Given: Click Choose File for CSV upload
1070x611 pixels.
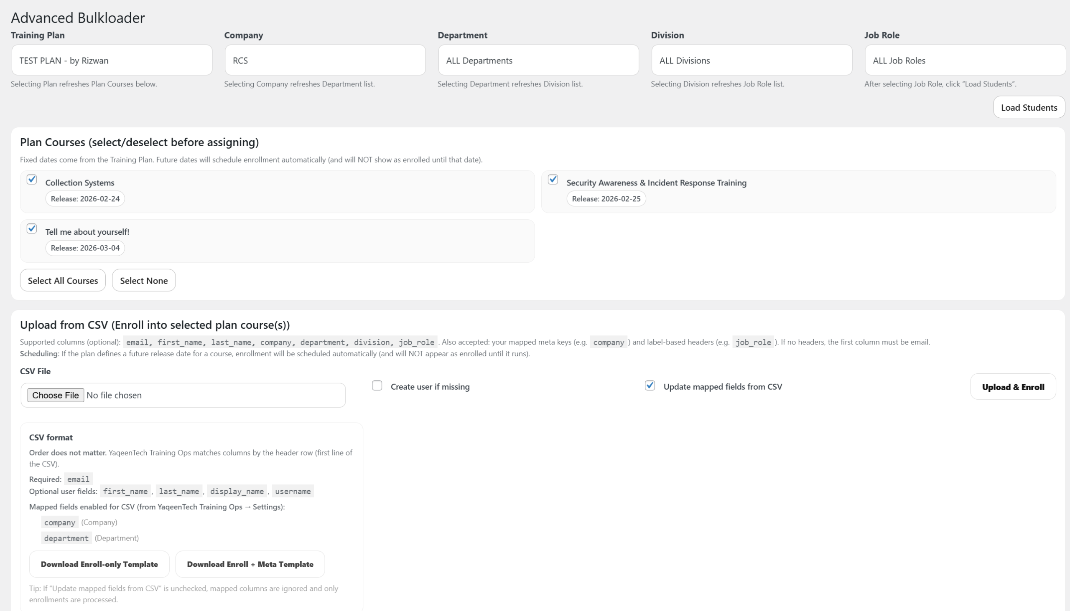Looking at the screenshot, I should (56, 396).
